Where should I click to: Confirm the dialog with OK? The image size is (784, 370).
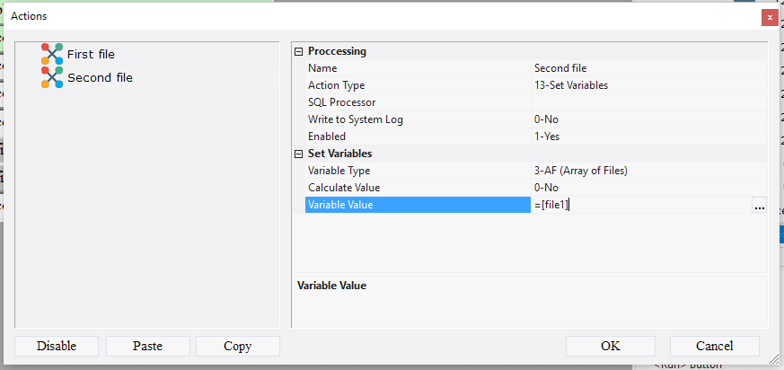pos(611,346)
